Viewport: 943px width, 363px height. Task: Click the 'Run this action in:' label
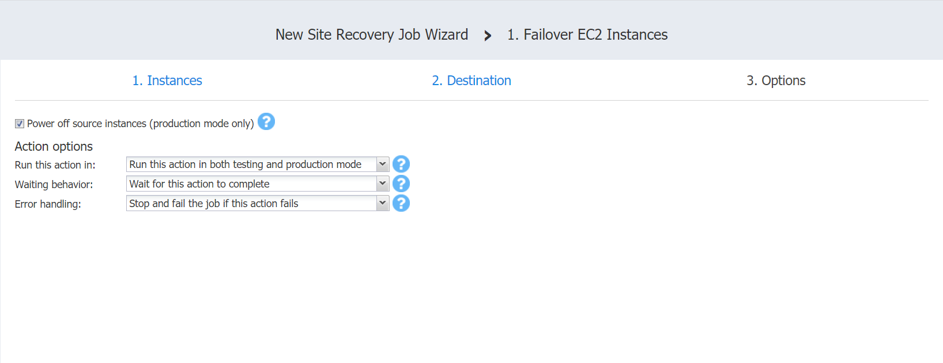click(x=55, y=165)
